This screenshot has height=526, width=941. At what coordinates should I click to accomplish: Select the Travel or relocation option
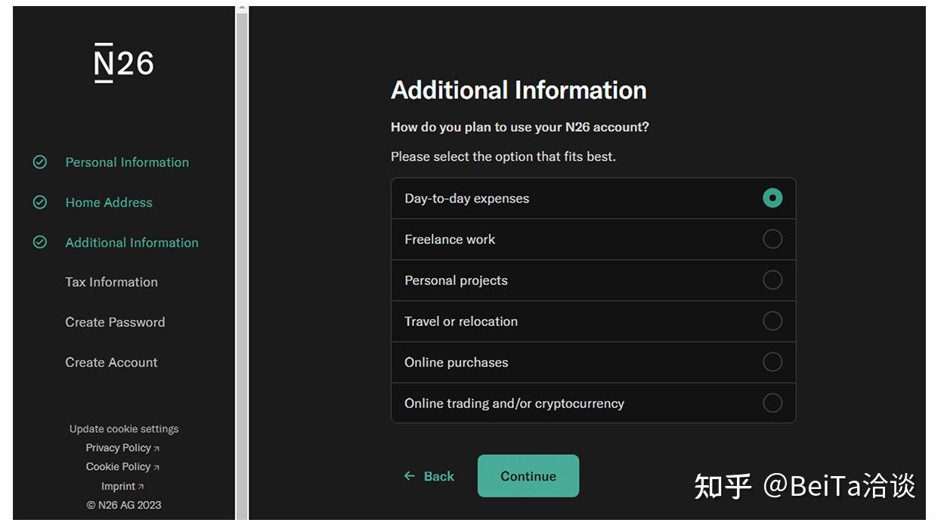[772, 320]
